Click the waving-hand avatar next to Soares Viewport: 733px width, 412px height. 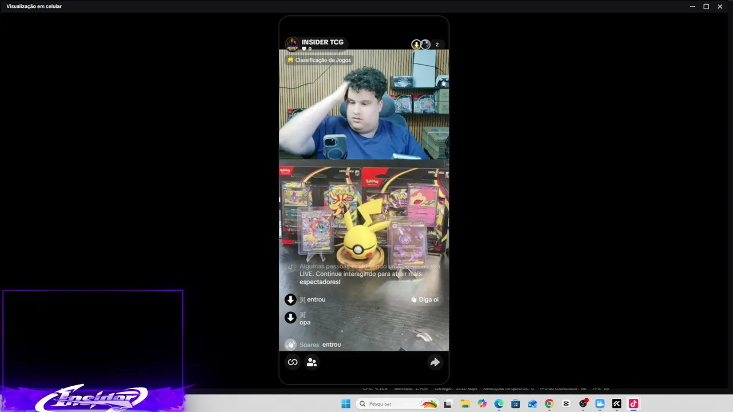pyautogui.click(x=290, y=344)
